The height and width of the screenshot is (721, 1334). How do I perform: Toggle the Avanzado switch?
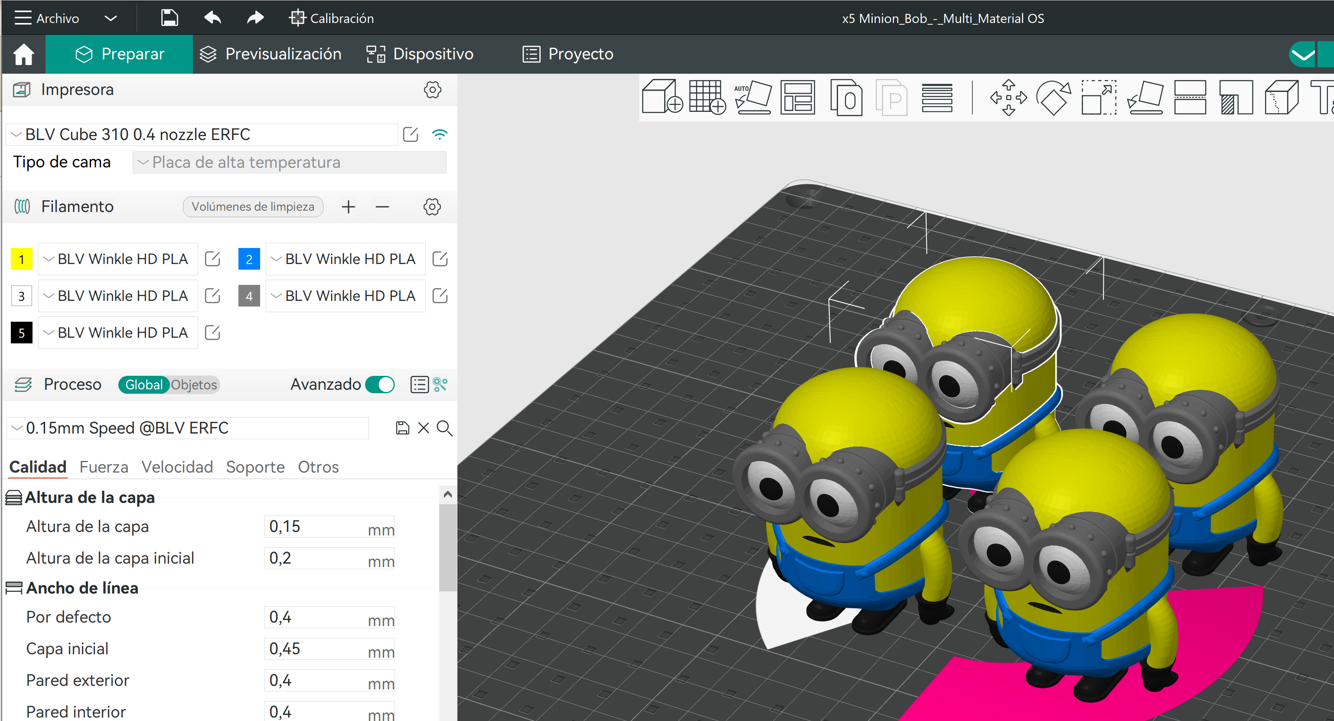click(380, 384)
